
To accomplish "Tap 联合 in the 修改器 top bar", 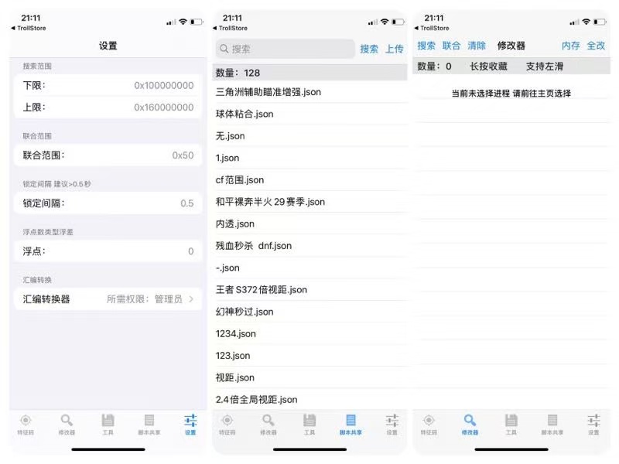I will (451, 46).
